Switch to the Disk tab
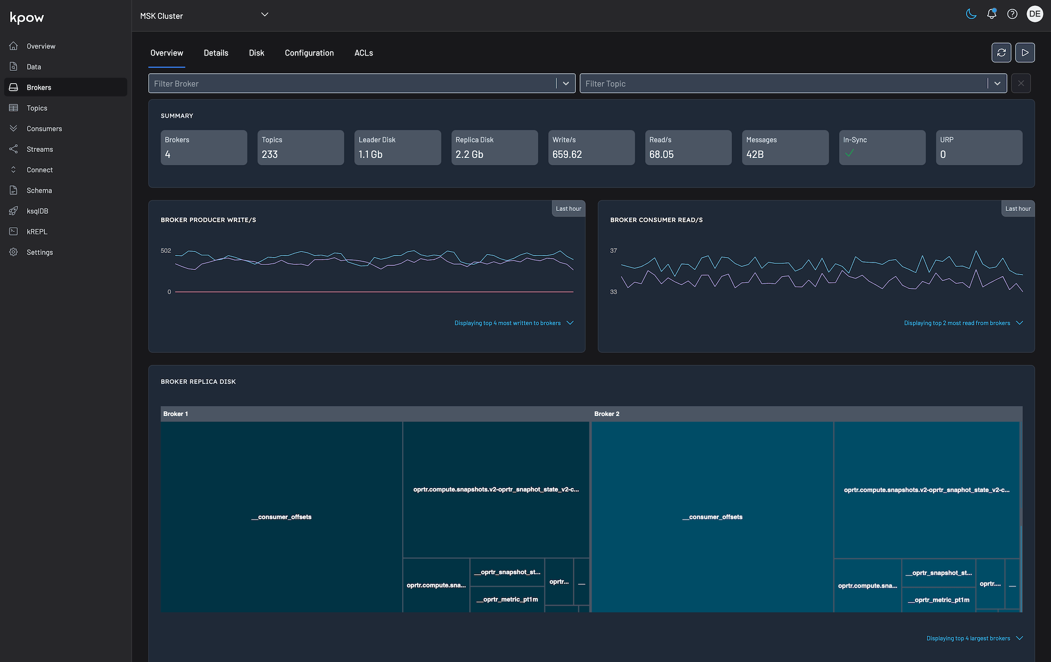The width and height of the screenshot is (1051, 662). pos(257,53)
